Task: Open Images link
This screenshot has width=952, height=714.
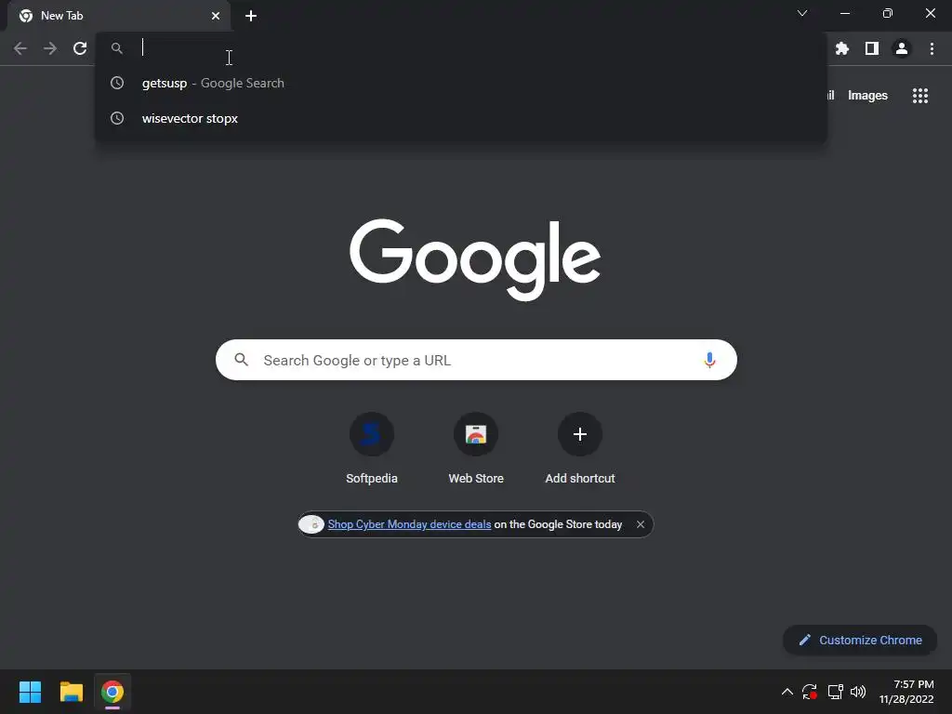Action: [867, 96]
